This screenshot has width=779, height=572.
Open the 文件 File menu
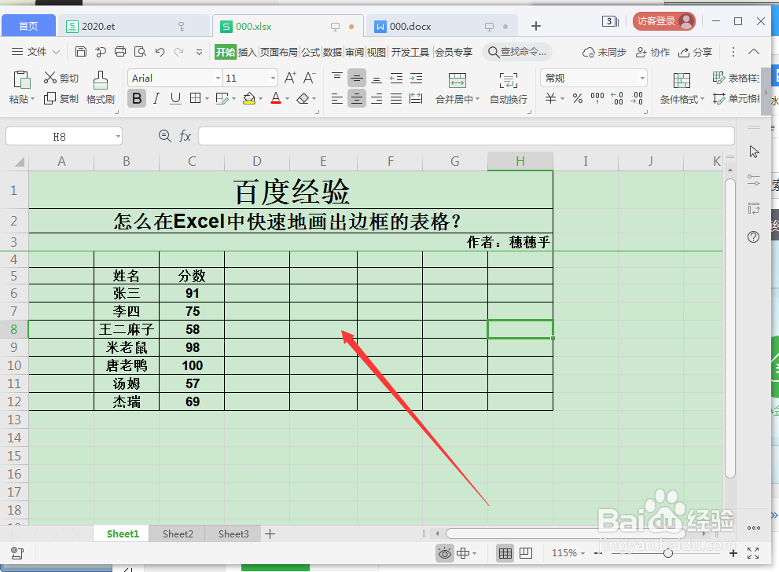(35, 52)
